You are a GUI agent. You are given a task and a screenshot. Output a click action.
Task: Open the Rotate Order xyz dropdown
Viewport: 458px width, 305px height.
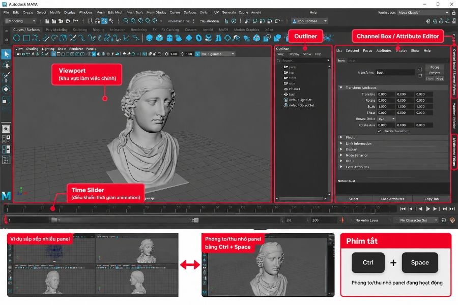[x=386, y=119]
